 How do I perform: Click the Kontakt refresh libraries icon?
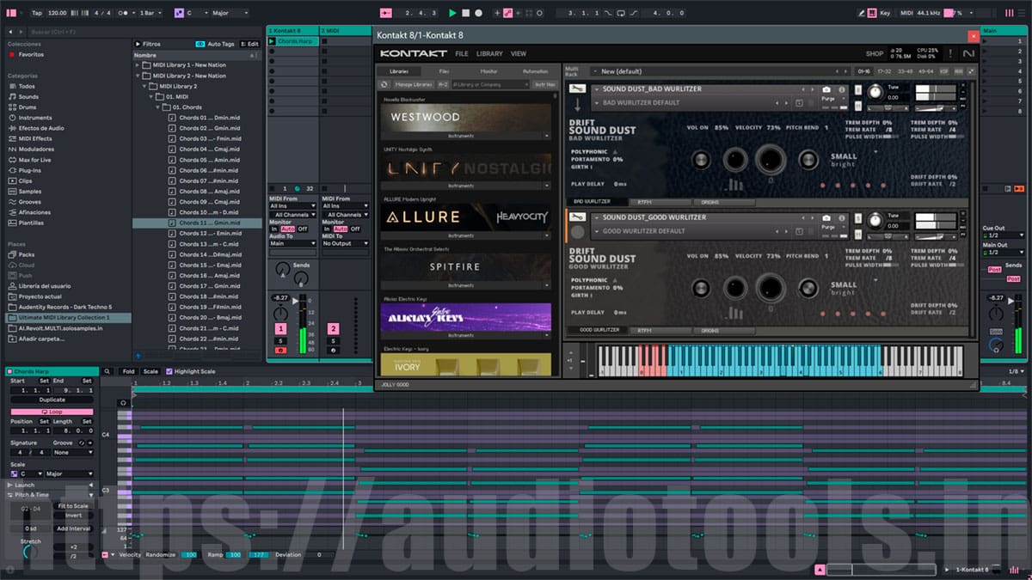(384, 84)
